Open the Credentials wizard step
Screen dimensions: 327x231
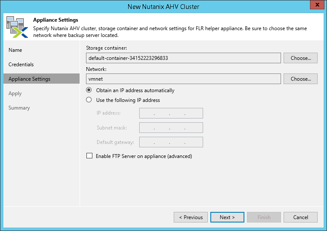click(x=21, y=65)
